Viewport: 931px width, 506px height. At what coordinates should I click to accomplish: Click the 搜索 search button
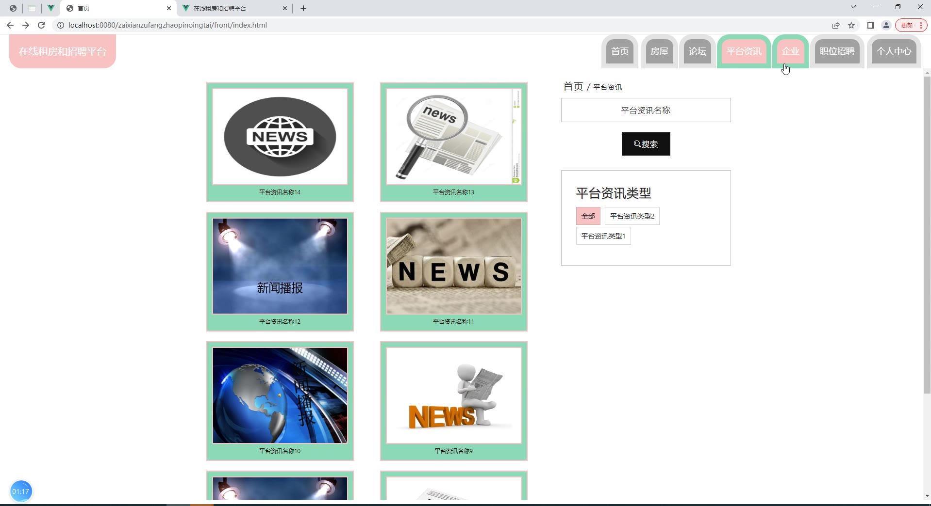click(x=646, y=144)
